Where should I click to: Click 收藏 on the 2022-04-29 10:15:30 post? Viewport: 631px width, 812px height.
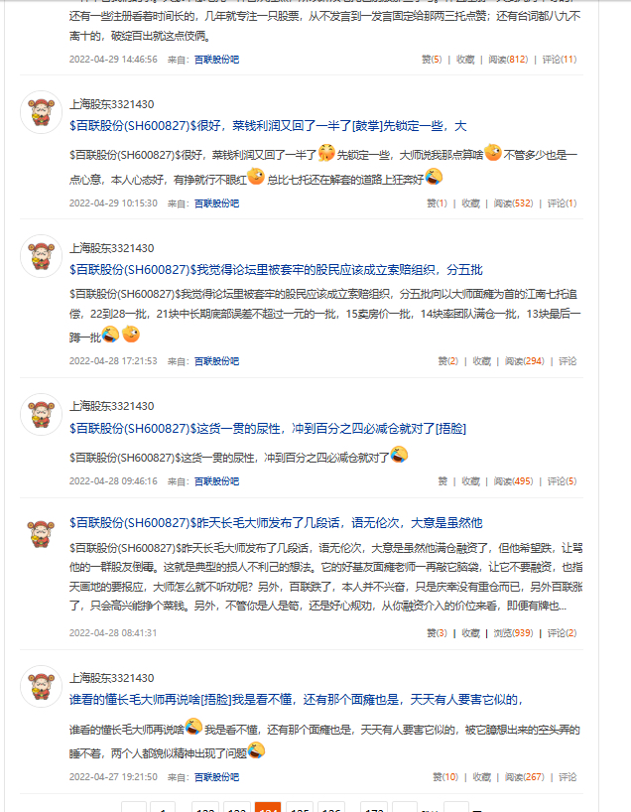point(470,203)
